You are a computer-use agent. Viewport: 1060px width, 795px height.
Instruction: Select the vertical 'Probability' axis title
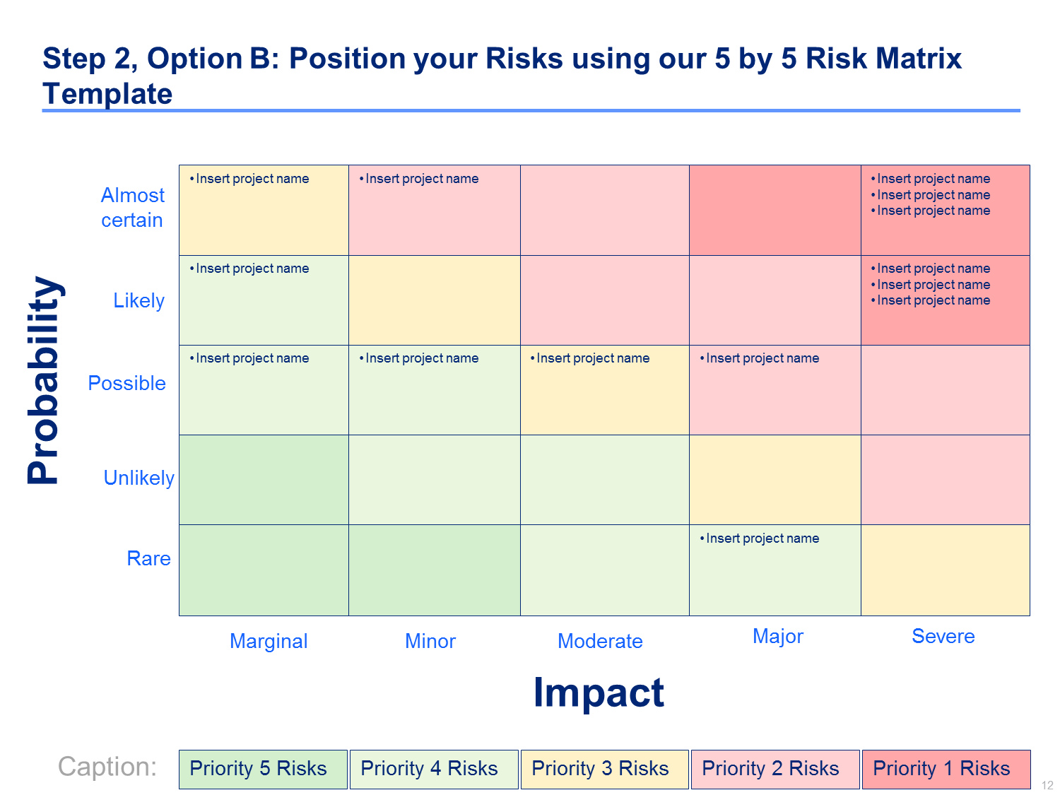click(44, 380)
